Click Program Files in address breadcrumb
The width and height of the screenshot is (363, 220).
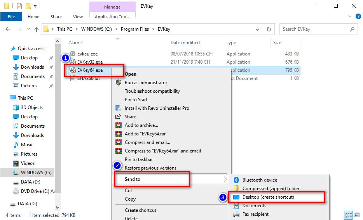pos(135,29)
